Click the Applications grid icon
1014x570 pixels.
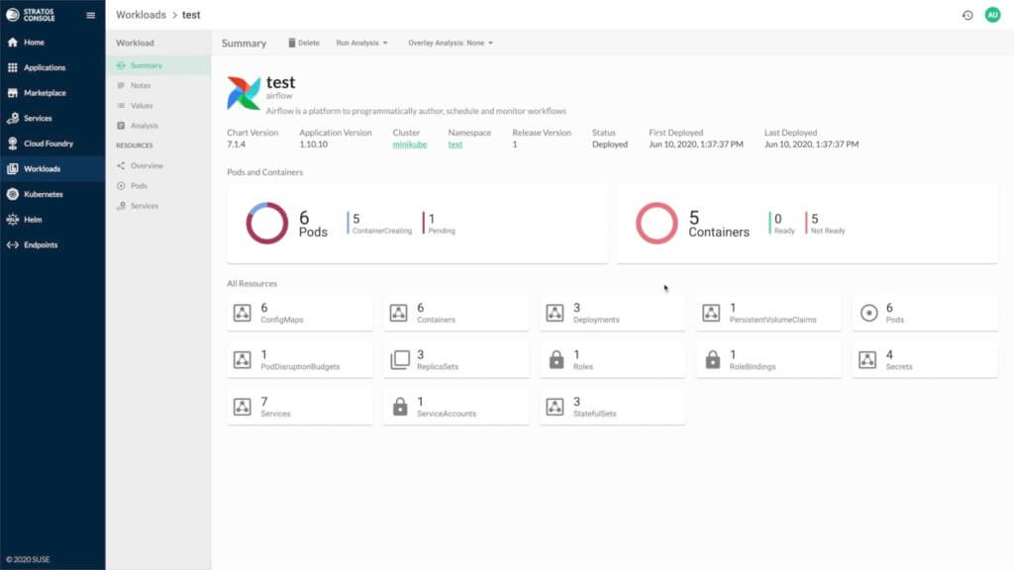pyautogui.click(x=12, y=67)
